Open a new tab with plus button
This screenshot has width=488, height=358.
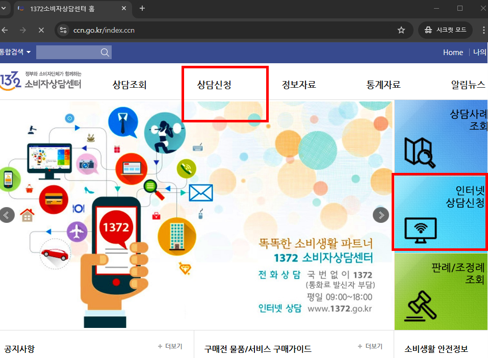coord(142,8)
